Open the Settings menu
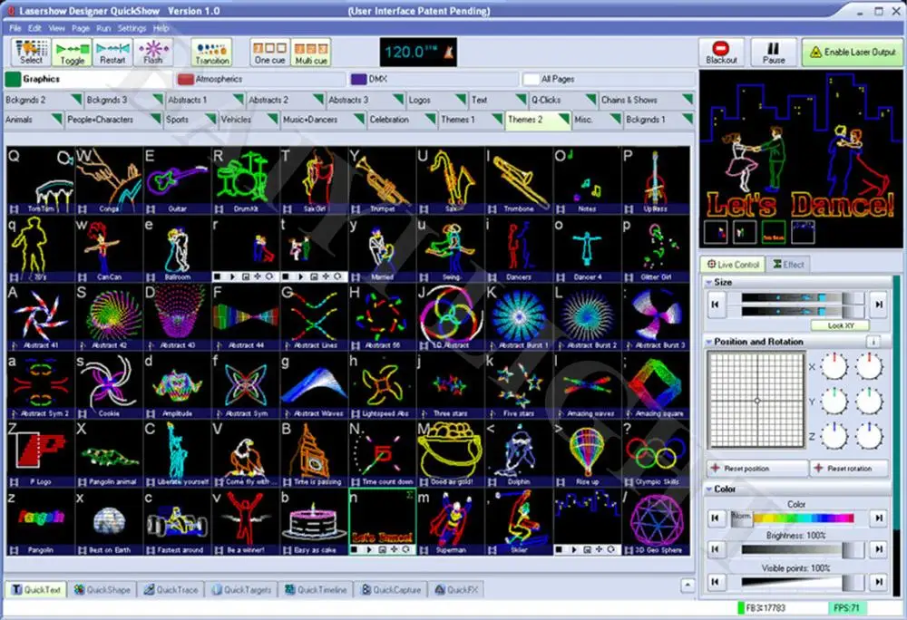The width and height of the screenshot is (907, 620). pos(132,28)
